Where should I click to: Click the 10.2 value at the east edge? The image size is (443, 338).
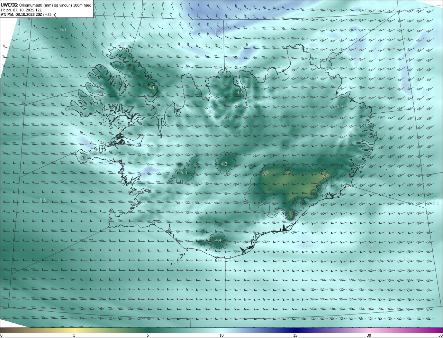(x=435, y=203)
